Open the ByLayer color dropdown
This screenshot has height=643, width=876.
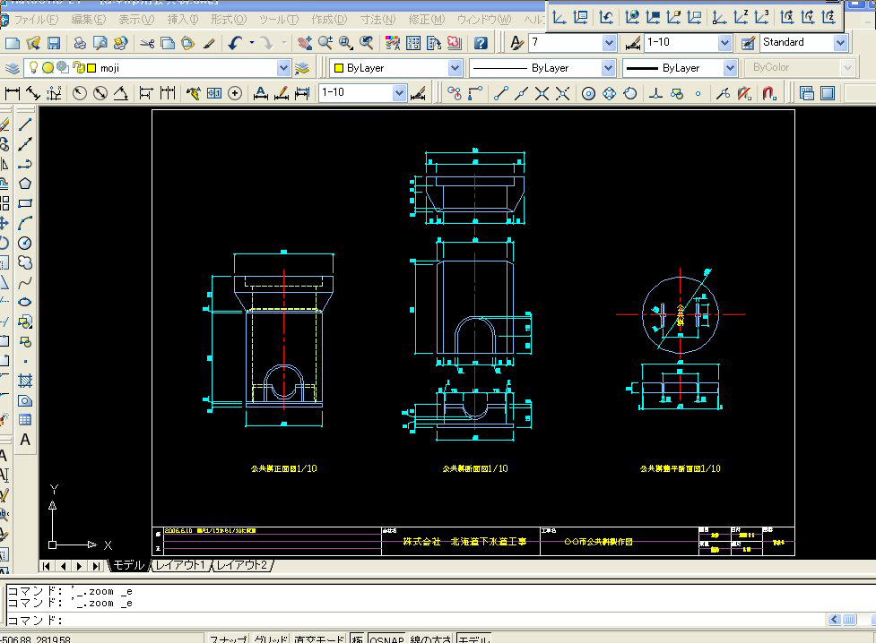tap(455, 68)
